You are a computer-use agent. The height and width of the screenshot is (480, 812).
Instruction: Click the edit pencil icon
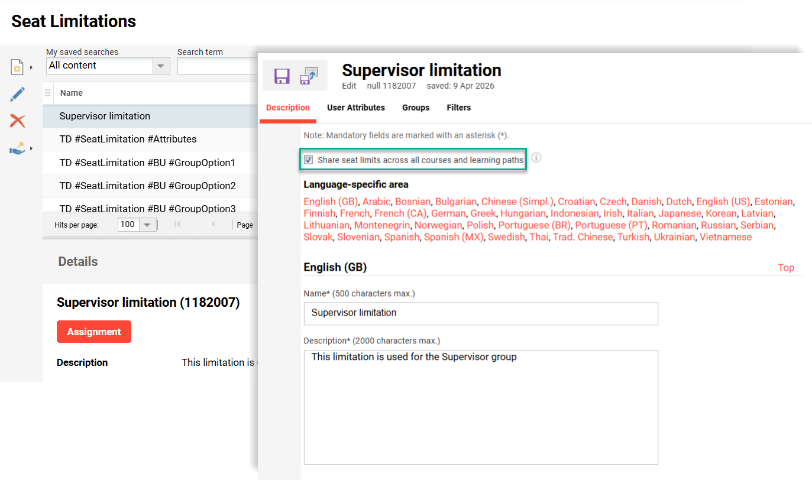(x=17, y=93)
